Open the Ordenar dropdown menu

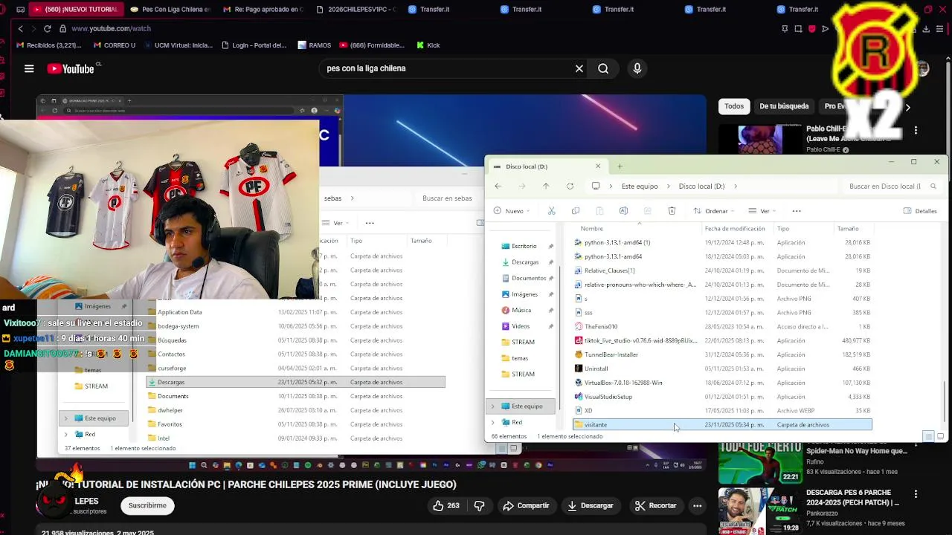pyautogui.click(x=713, y=211)
